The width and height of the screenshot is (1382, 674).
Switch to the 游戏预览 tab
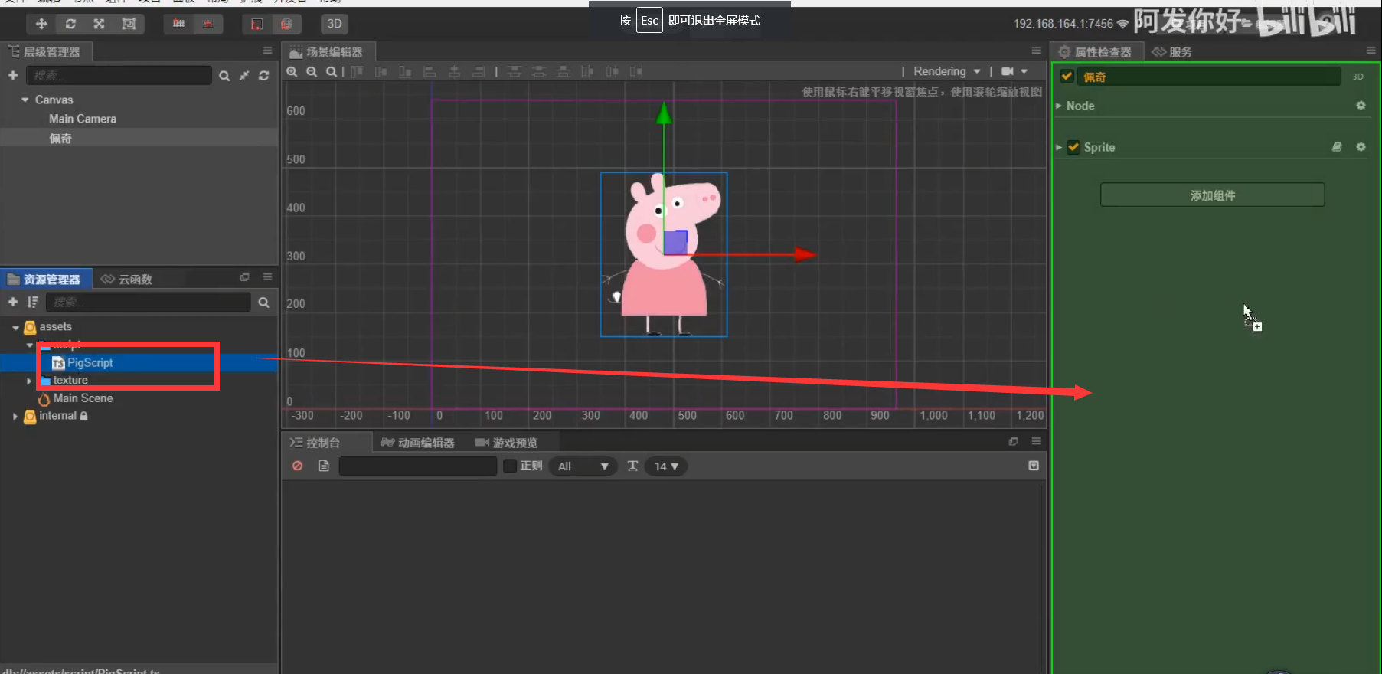click(507, 443)
